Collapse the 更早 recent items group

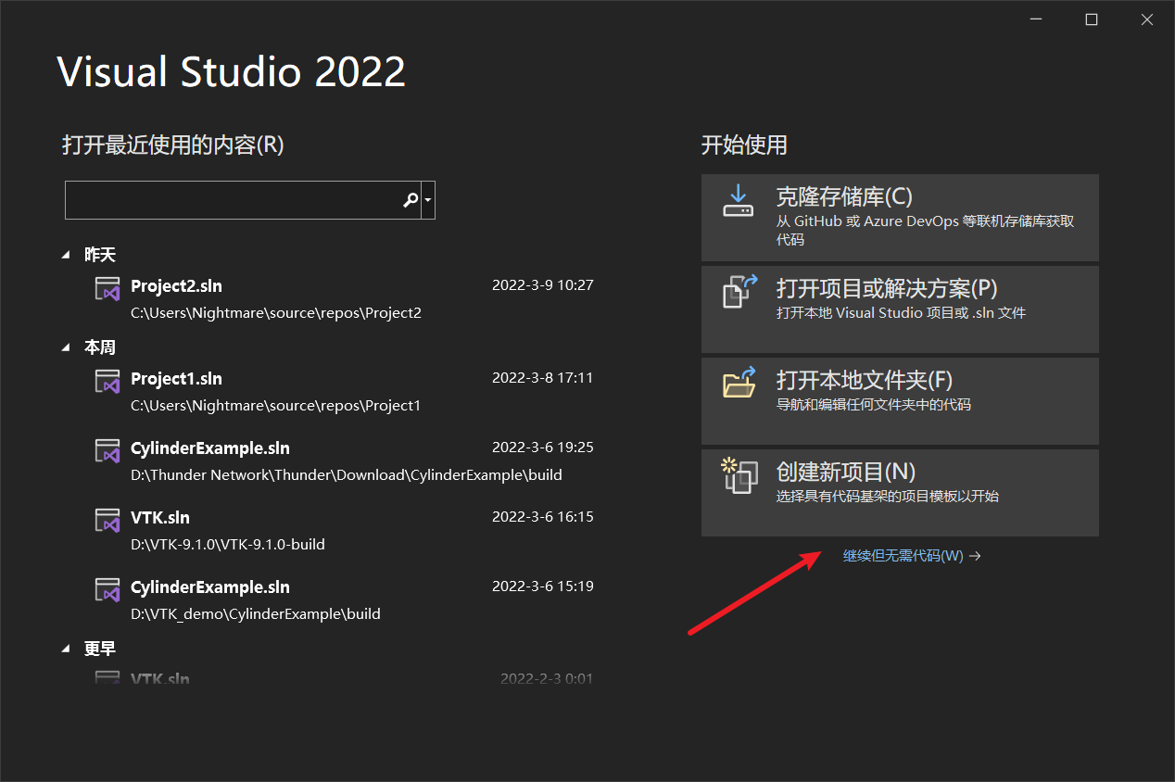[x=67, y=649]
